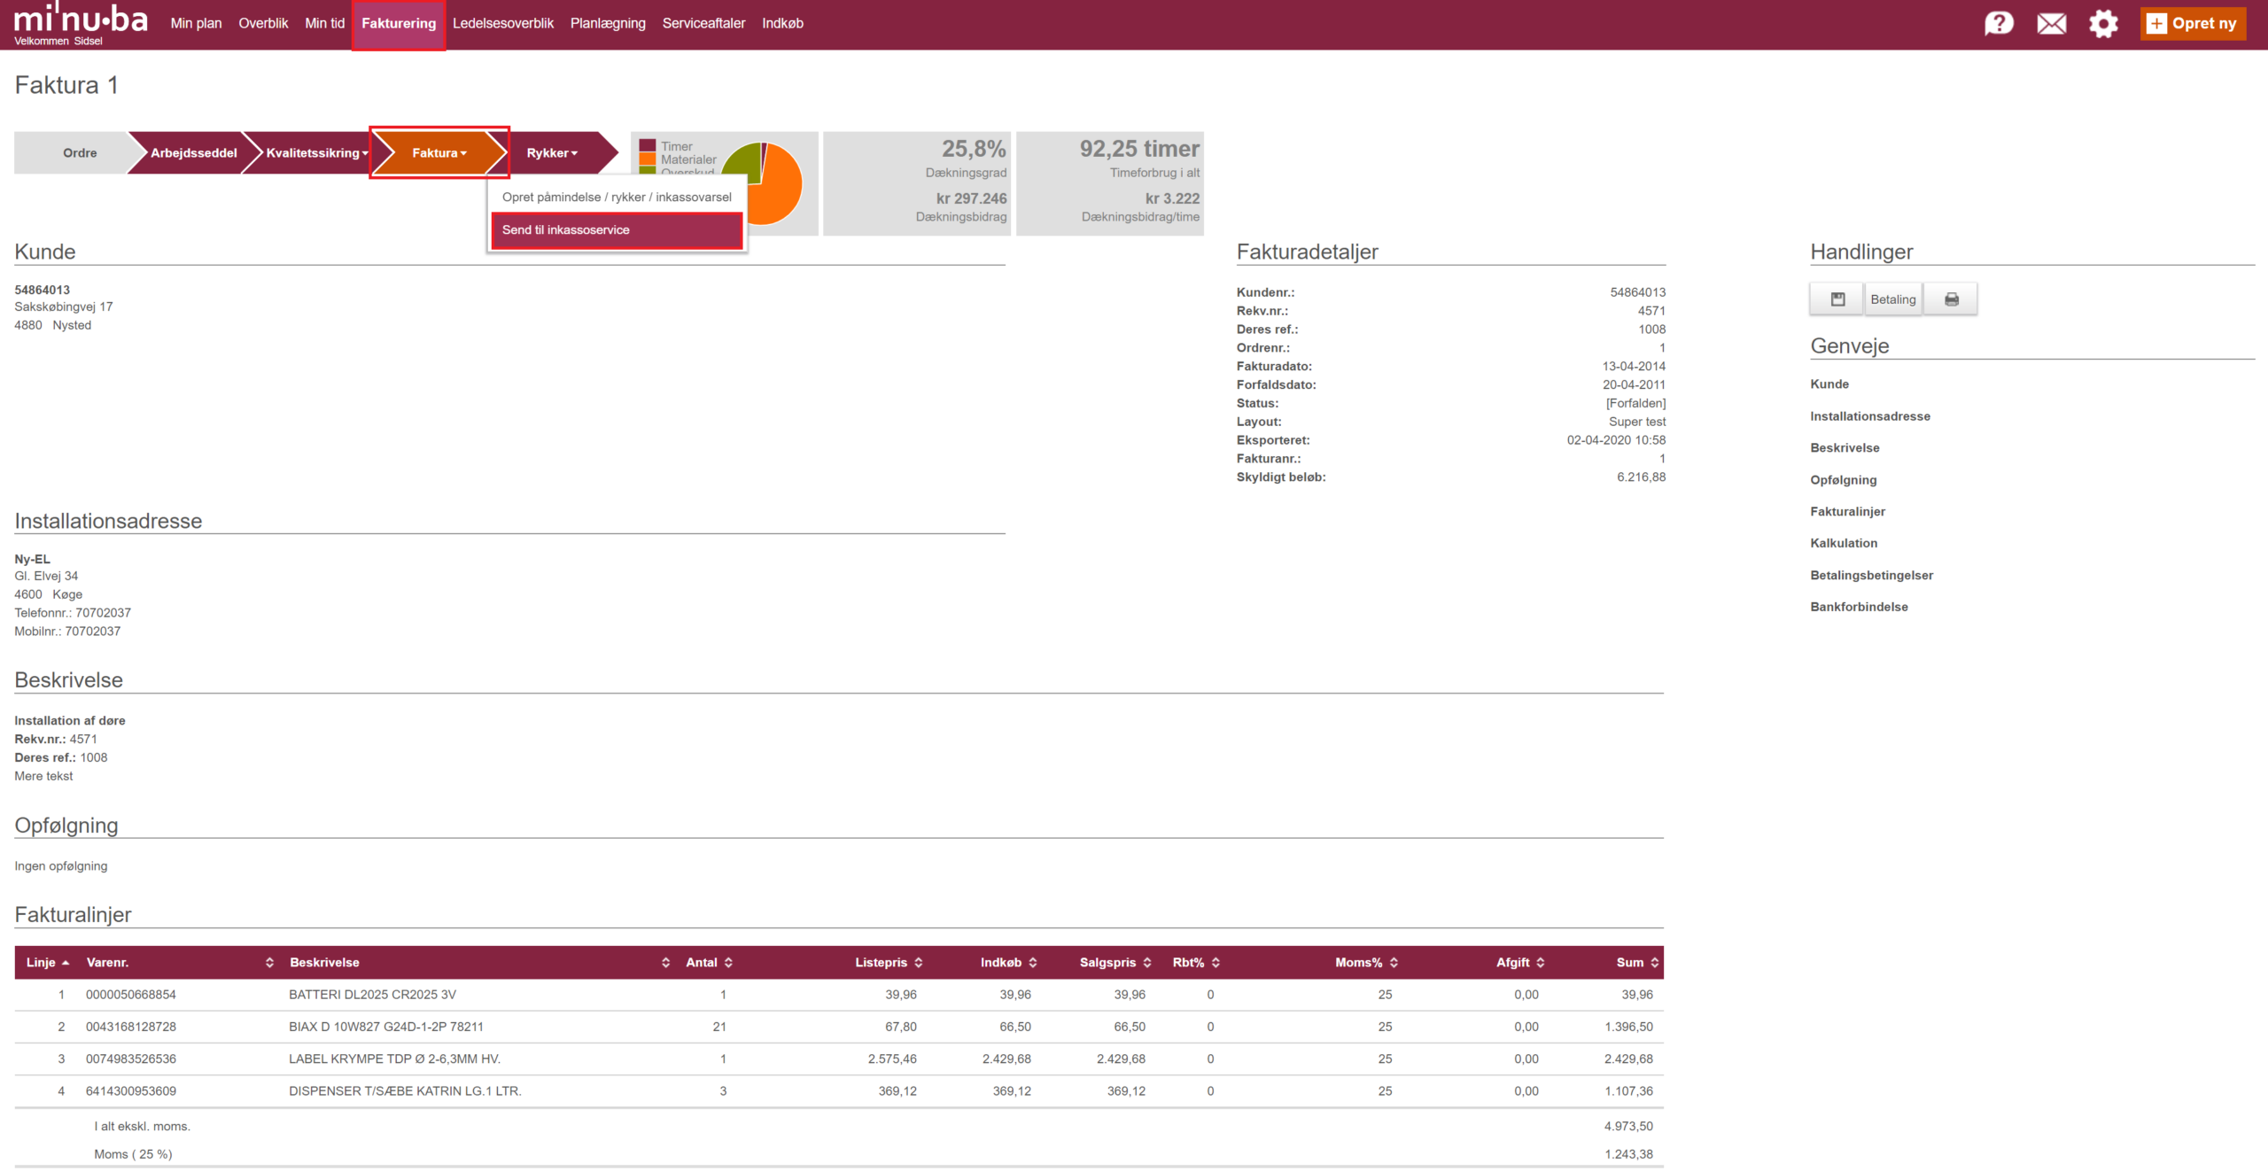2268x1171 pixels.
Task: Open the Min tid menu
Action: click(x=324, y=23)
